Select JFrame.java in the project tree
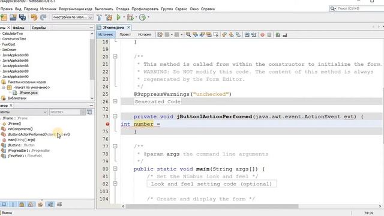This screenshot has width=384, height=216. 28,93
